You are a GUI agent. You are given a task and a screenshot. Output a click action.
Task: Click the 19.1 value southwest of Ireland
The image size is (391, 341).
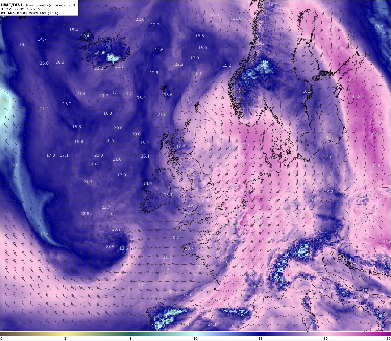point(113,215)
